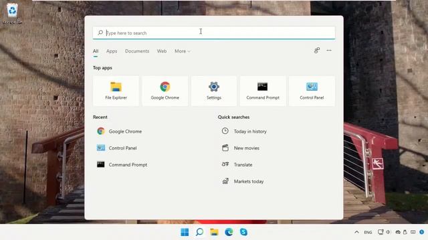Open the Recycle Bin on the desktop

point(12,13)
